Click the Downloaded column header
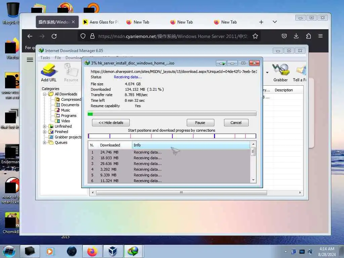Viewport: 344px width, 258px height. (110, 145)
